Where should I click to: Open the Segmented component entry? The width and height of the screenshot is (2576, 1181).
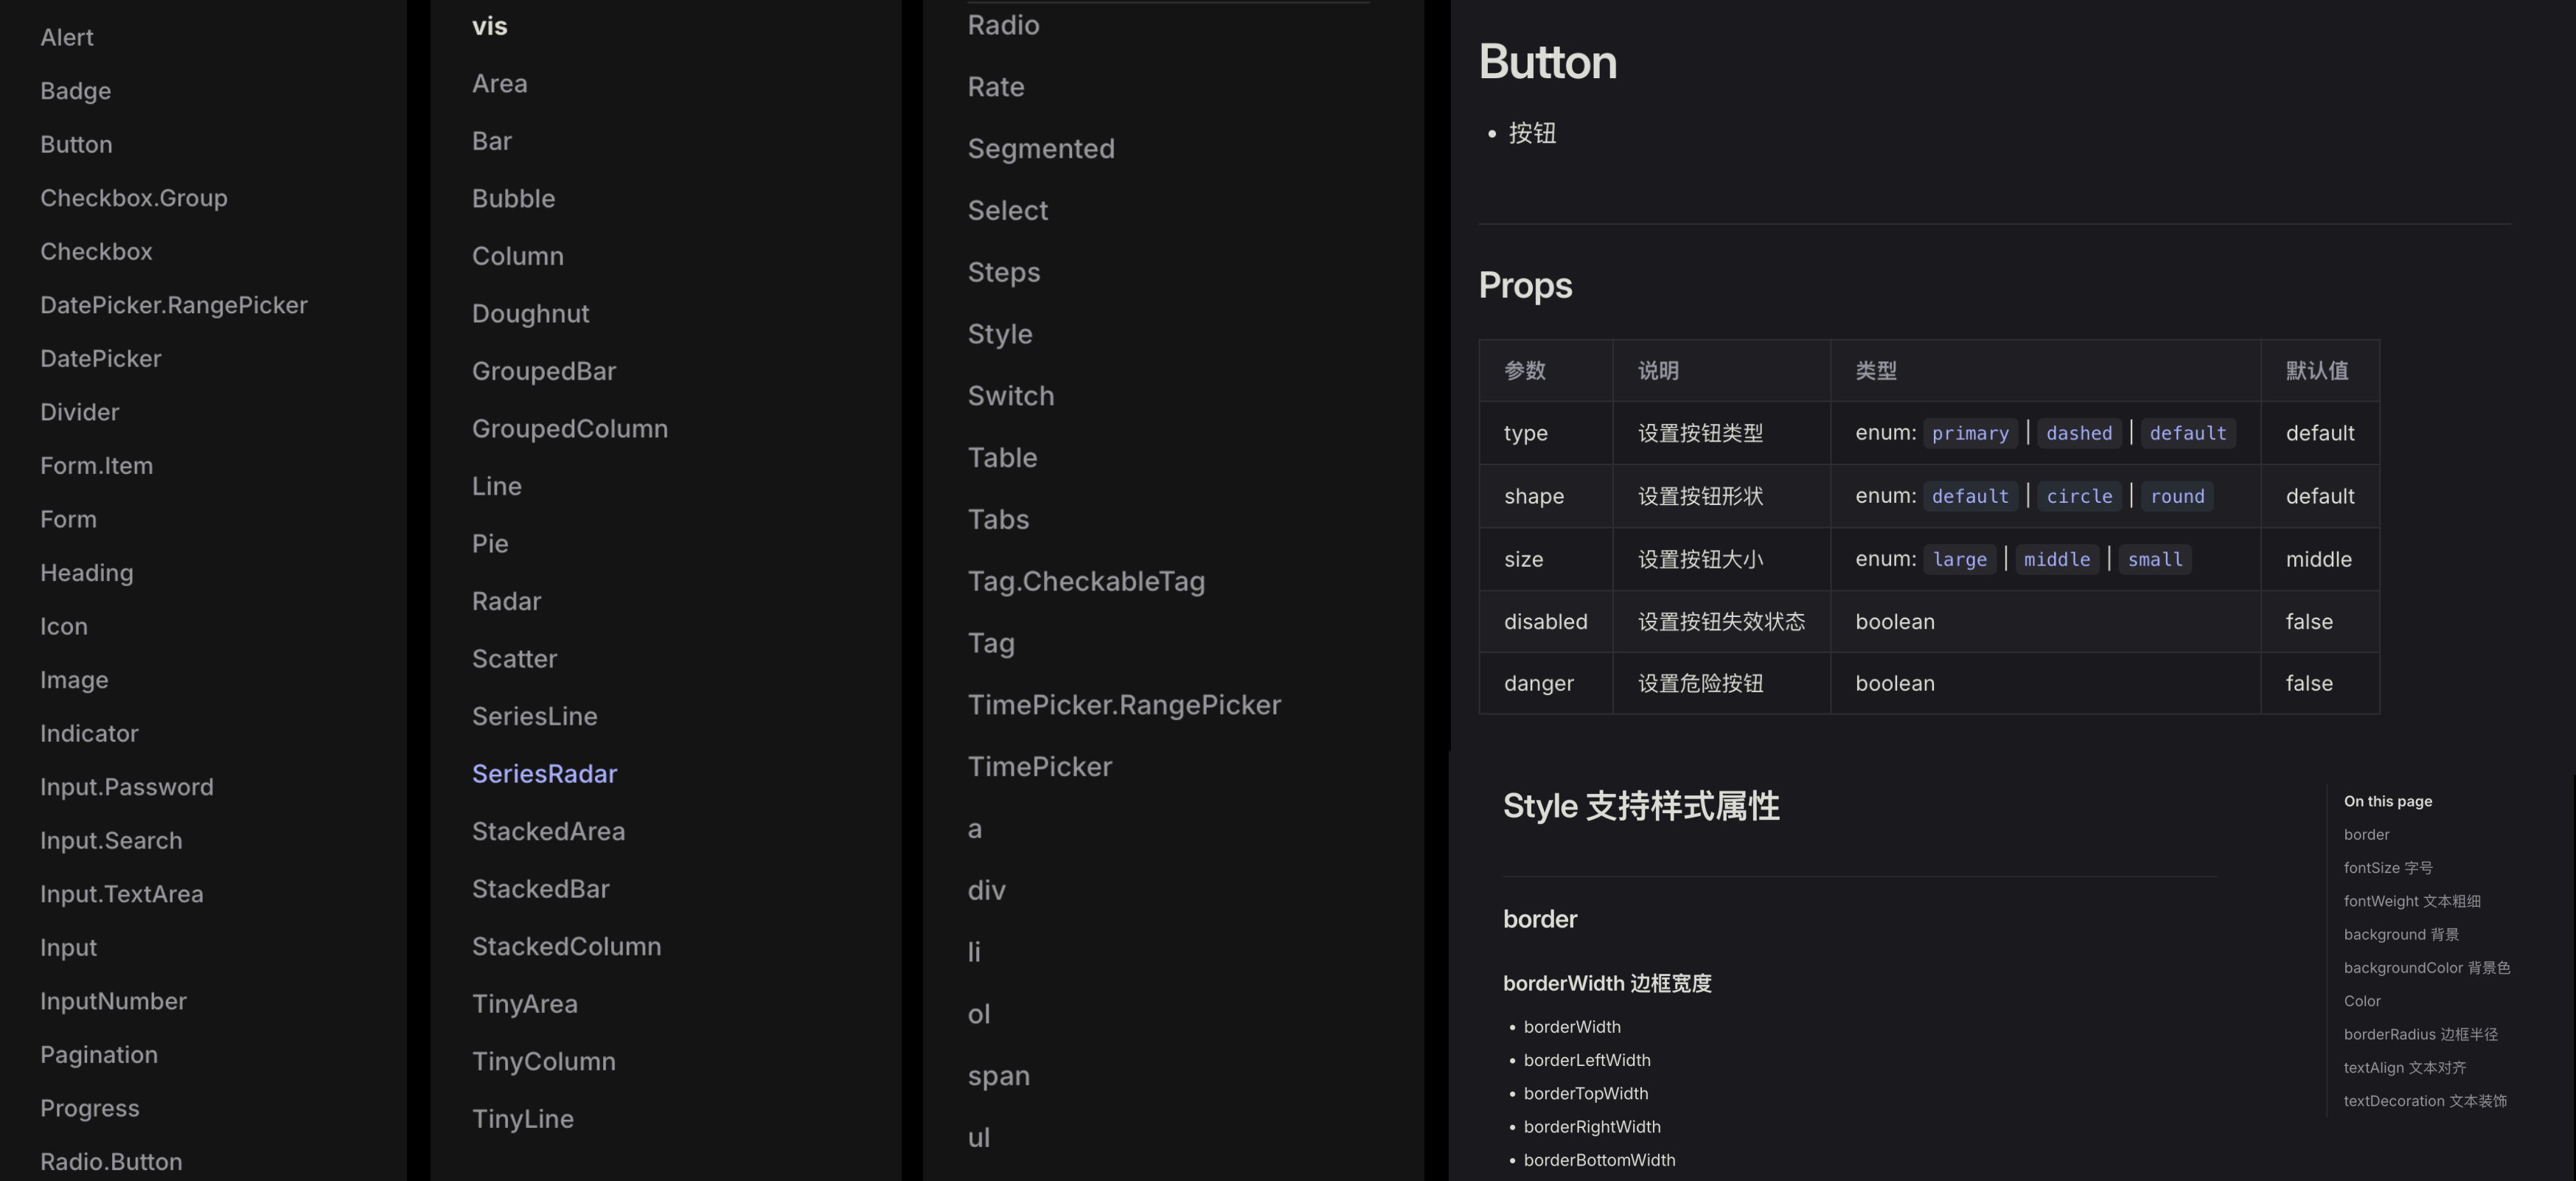click(1040, 148)
